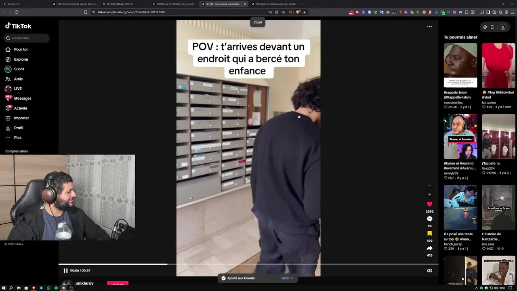The height and width of the screenshot is (291, 517).
Task: Open the browser hamburger menu
Action: [x=513, y=12]
